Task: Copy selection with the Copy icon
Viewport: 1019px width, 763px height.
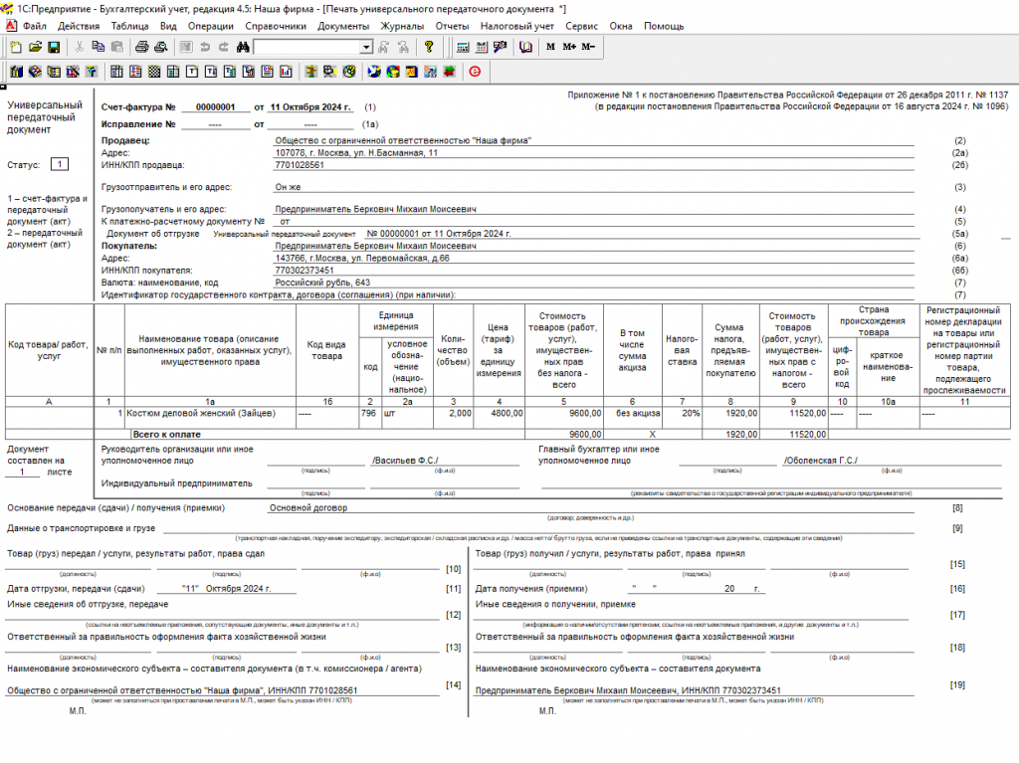Action: pos(99,47)
